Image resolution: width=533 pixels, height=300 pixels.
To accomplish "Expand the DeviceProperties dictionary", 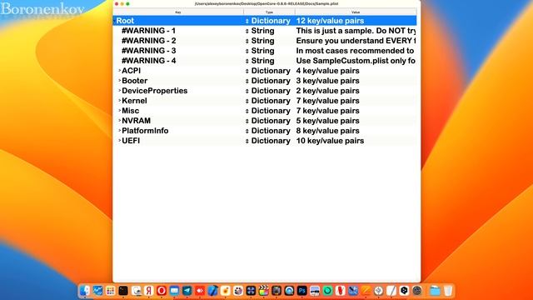I will coord(119,91).
